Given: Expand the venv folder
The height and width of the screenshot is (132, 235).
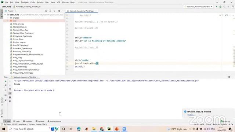Looking at the screenshot, I should coord(8,21).
